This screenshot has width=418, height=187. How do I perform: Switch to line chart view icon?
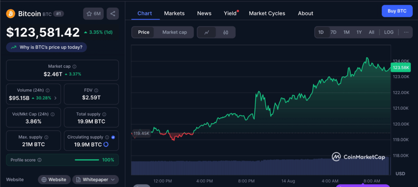pos(207,32)
